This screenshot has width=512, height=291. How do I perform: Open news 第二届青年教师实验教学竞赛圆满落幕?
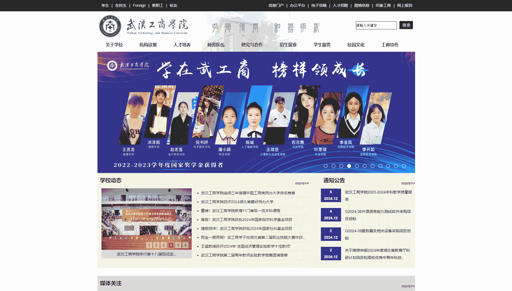tap(244, 255)
